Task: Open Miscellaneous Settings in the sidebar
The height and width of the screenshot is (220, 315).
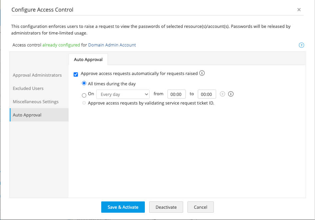Action: [x=36, y=102]
